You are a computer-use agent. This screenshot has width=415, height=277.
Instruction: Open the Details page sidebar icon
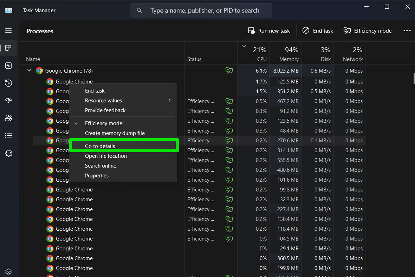point(8,135)
